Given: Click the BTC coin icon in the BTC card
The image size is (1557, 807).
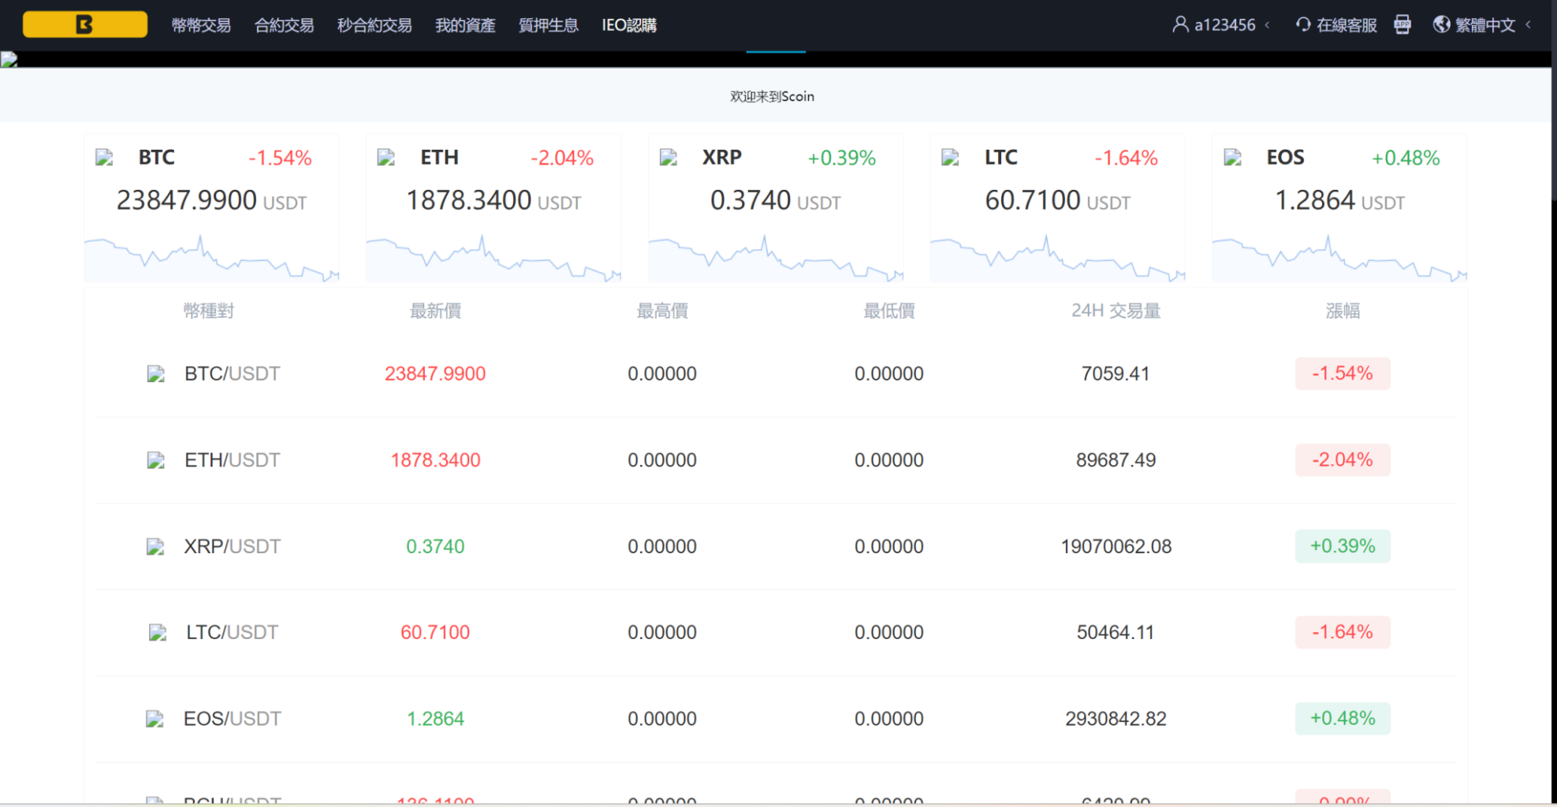Looking at the screenshot, I should click(x=104, y=157).
